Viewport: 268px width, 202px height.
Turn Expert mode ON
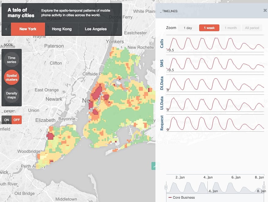(7, 119)
